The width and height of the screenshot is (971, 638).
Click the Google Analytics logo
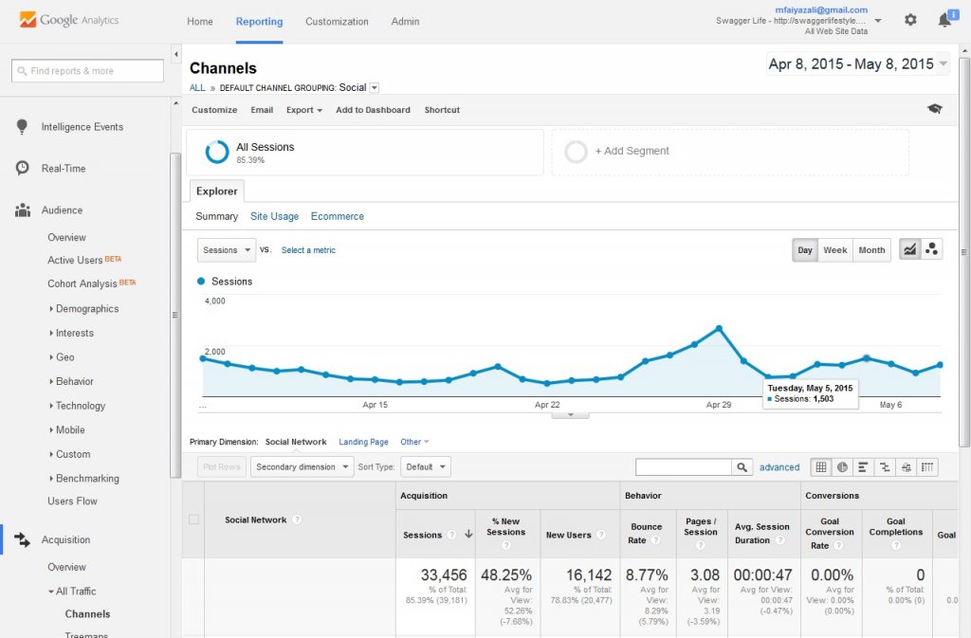(68, 20)
